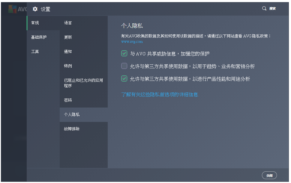This screenshot has height=183, width=291.
Task: Open search using the magnifier icon
Action: click(x=264, y=8)
